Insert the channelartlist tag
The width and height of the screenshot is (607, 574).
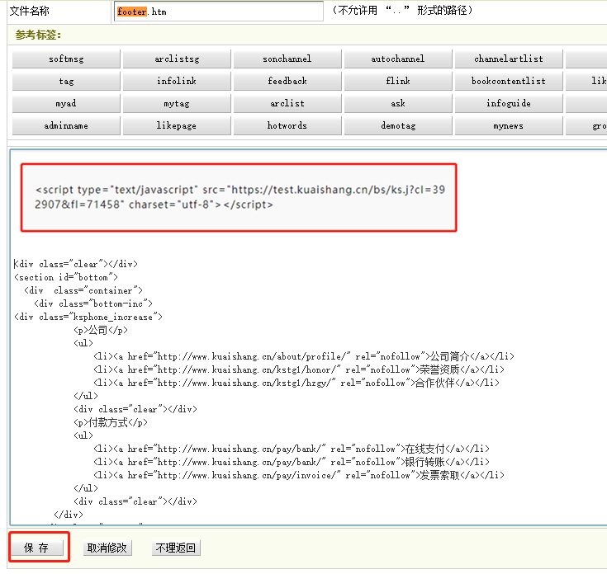point(509,59)
